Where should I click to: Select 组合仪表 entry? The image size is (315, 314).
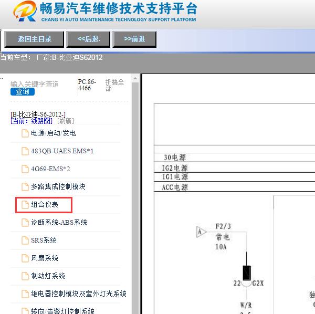click(x=45, y=205)
